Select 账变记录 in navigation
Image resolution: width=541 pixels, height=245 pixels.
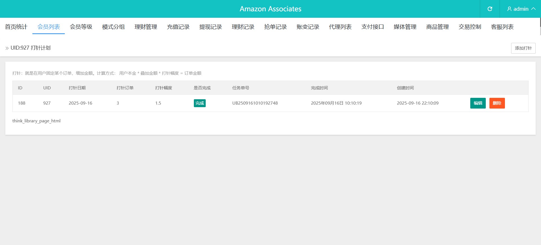tap(308, 27)
